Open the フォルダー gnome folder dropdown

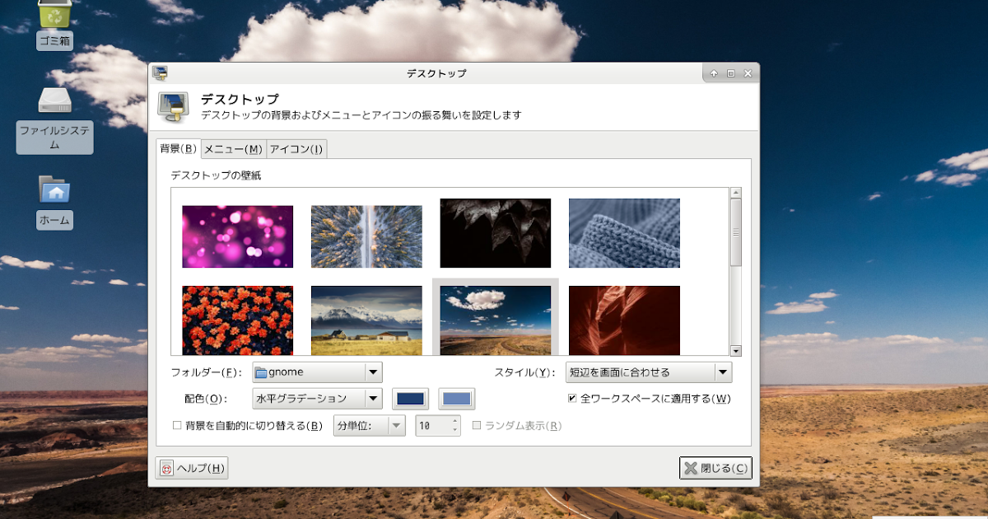coord(317,372)
